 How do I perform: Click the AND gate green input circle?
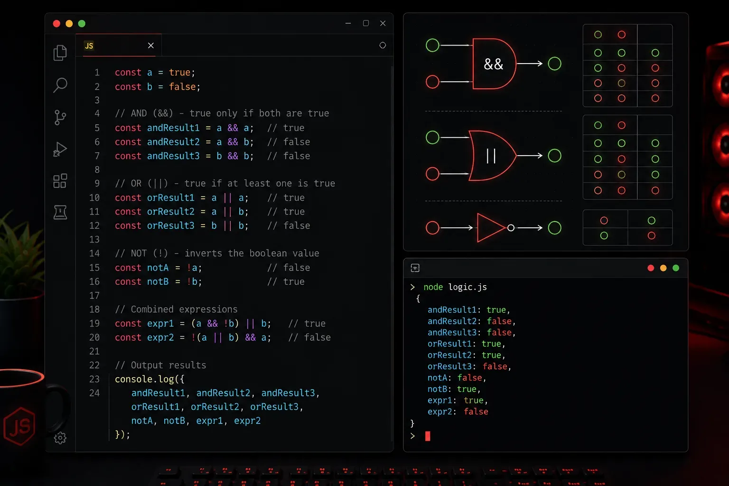[x=432, y=45]
